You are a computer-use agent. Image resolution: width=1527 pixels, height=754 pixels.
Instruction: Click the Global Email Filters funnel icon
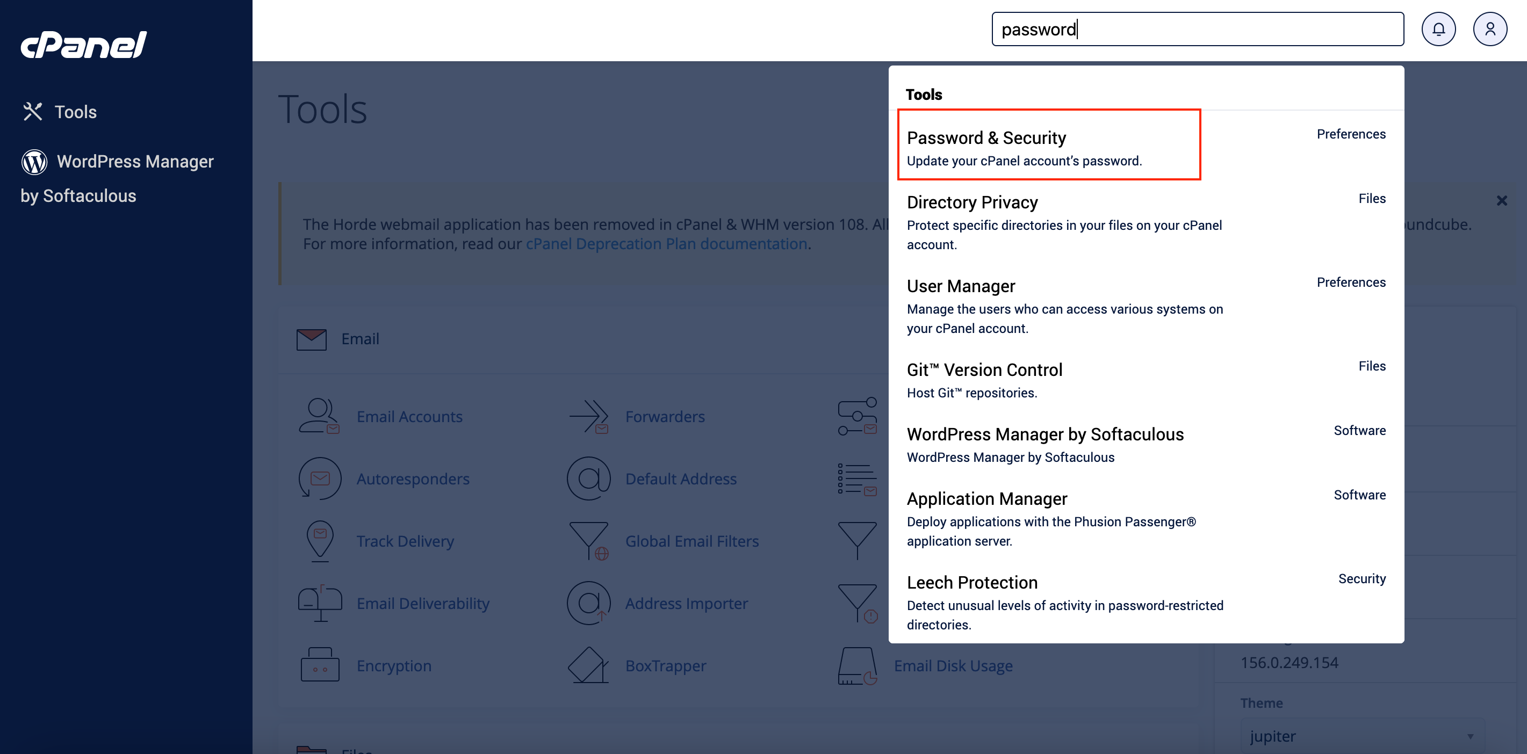(589, 541)
